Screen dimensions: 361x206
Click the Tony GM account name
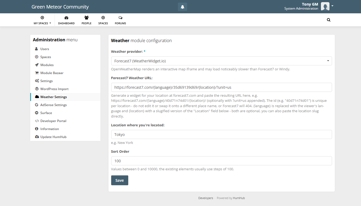point(310,4)
